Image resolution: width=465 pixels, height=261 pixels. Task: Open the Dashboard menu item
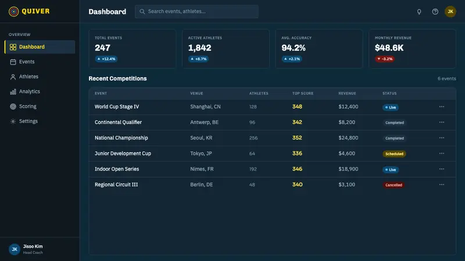coord(40,47)
